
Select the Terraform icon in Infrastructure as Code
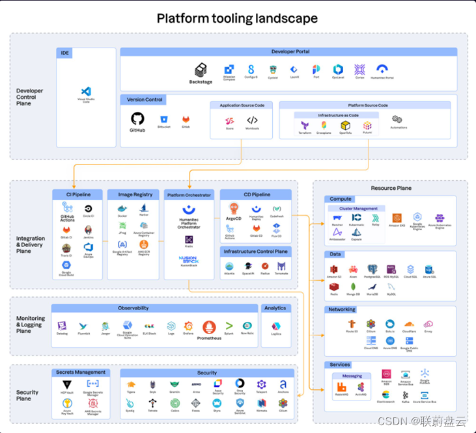(x=305, y=125)
